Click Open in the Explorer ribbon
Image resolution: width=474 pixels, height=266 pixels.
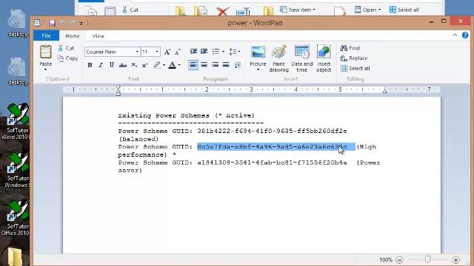(x=367, y=10)
